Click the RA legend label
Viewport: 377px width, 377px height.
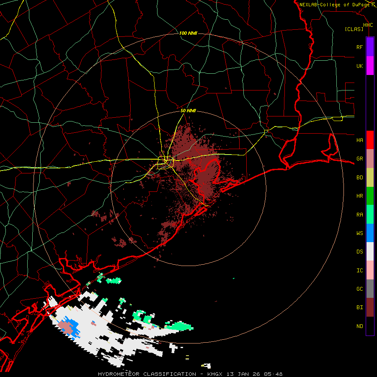[x=359, y=215]
